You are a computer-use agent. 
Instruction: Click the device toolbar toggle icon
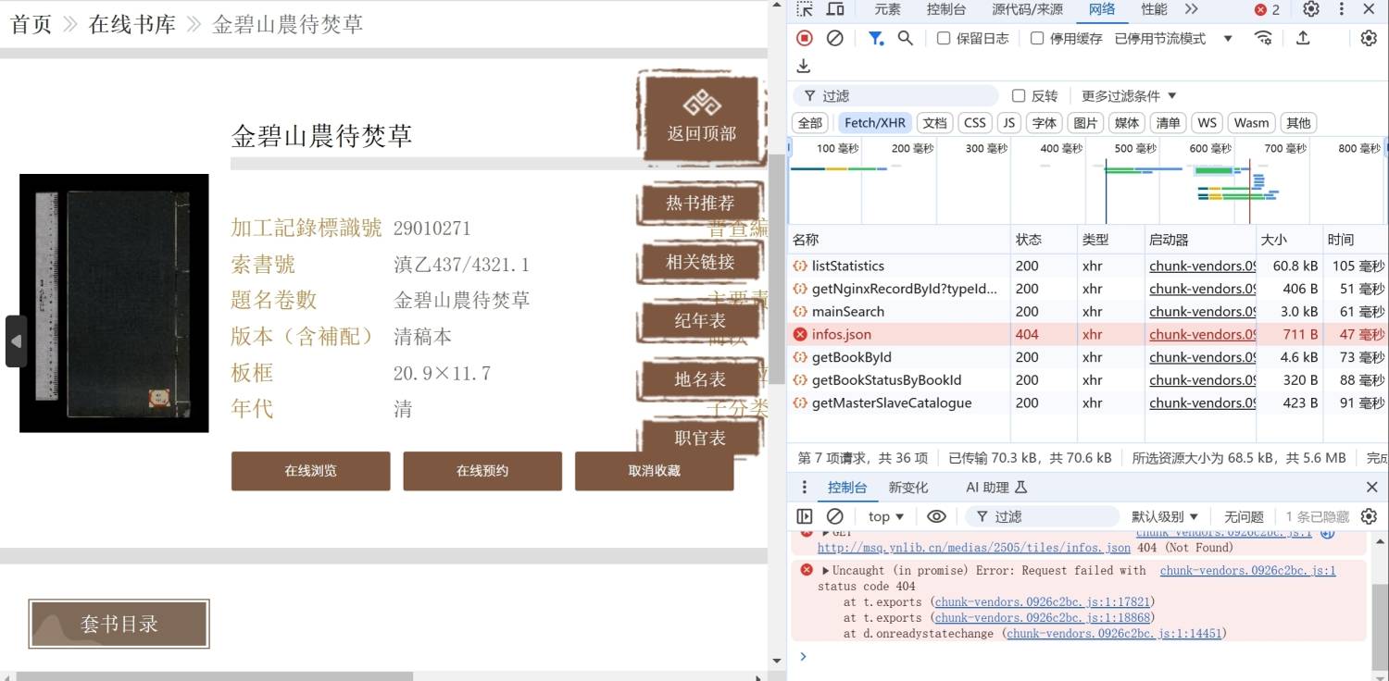[835, 9]
